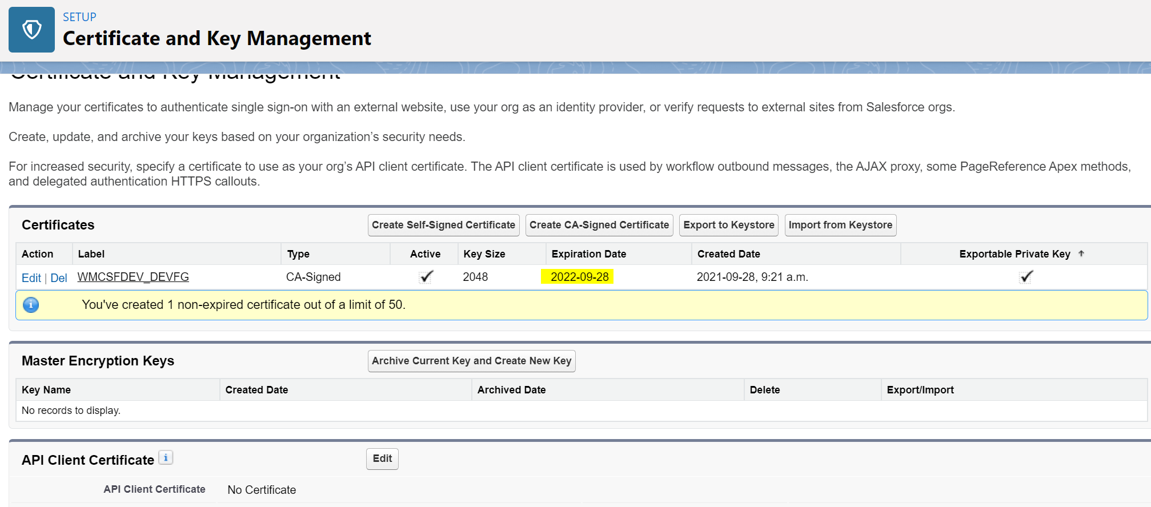Sort certificates by Expiration Date column header
Screen dimensions: 1151x507
tap(588, 254)
